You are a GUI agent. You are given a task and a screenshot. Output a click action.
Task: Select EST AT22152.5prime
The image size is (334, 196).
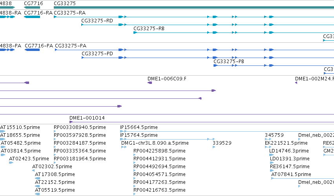[x=55, y=182]
